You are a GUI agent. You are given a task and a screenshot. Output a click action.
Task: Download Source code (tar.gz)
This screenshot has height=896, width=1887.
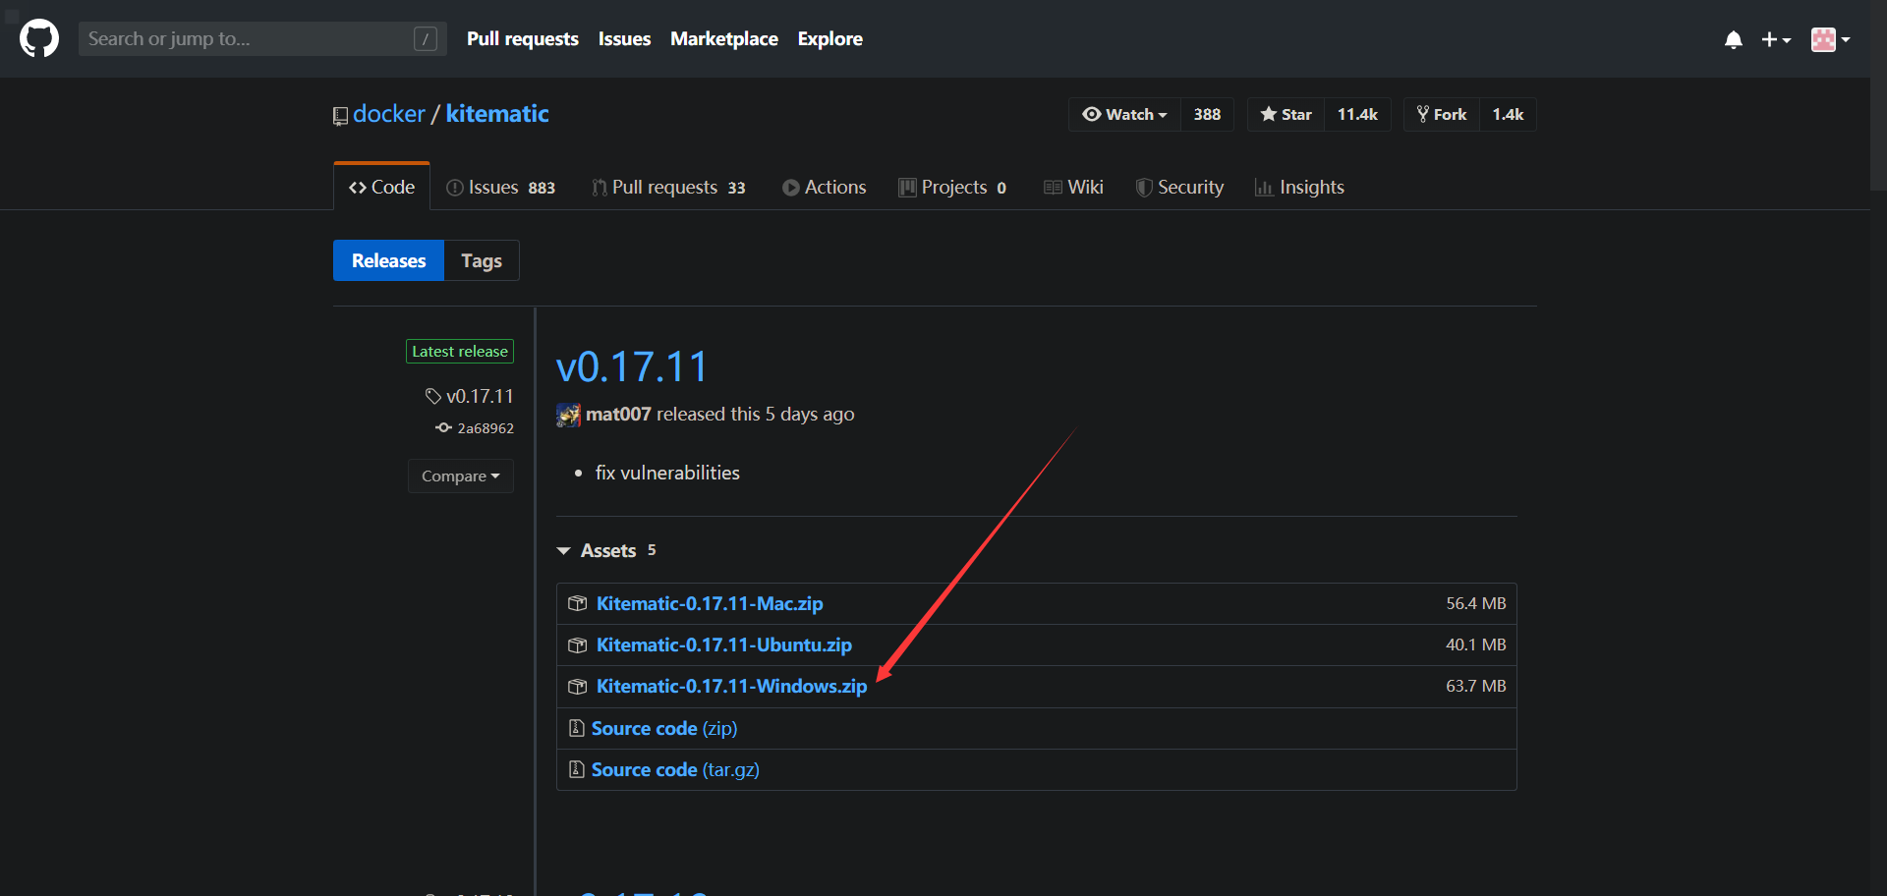(x=675, y=769)
